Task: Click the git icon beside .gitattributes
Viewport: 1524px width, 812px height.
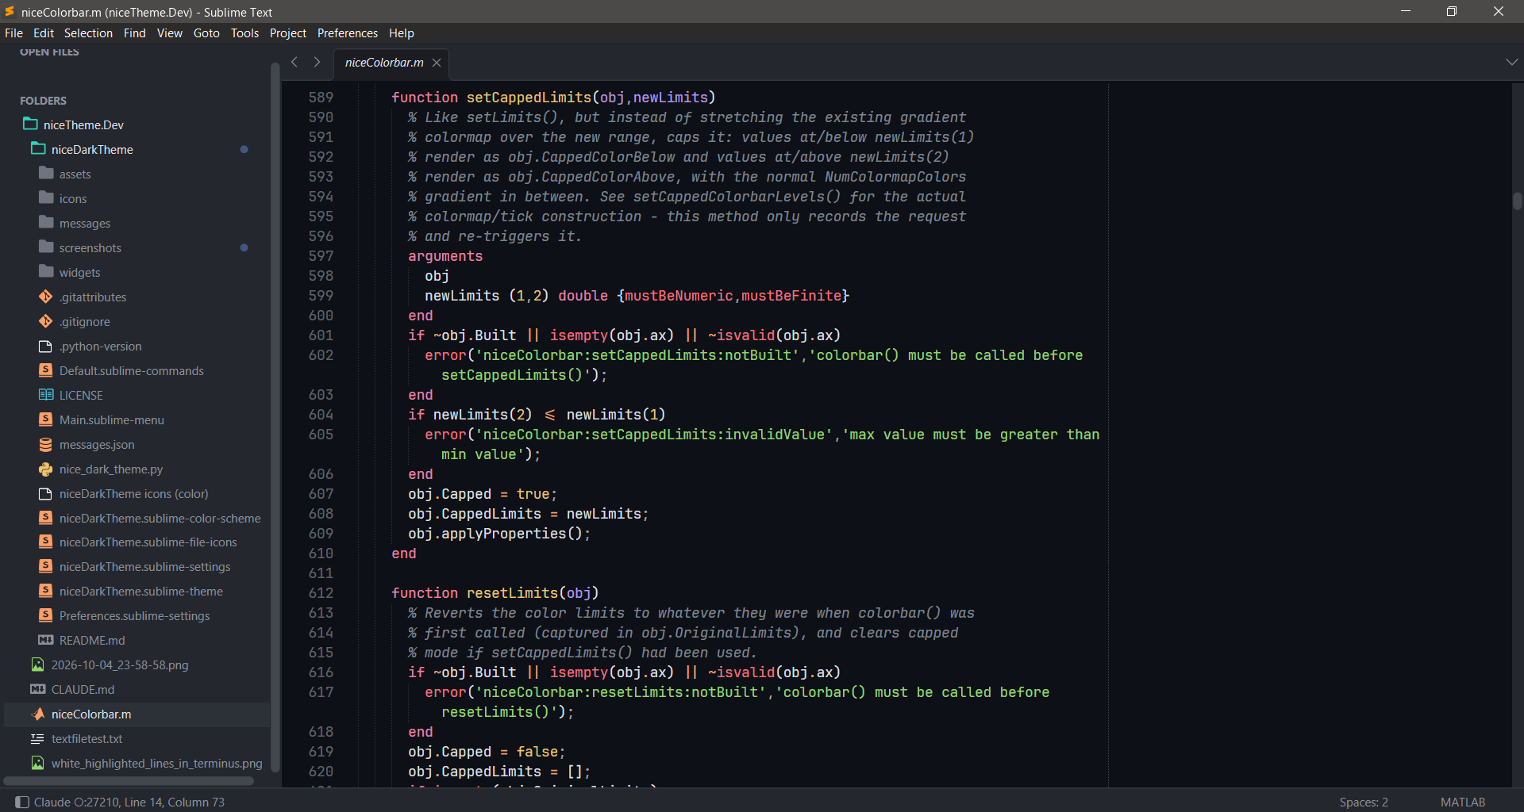Action: [x=46, y=297]
